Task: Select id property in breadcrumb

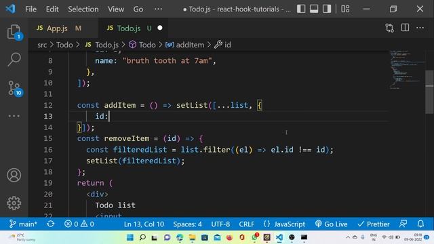Action: pos(228,45)
